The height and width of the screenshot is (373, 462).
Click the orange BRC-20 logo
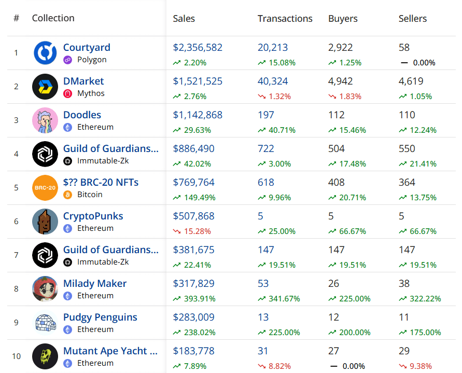45,188
